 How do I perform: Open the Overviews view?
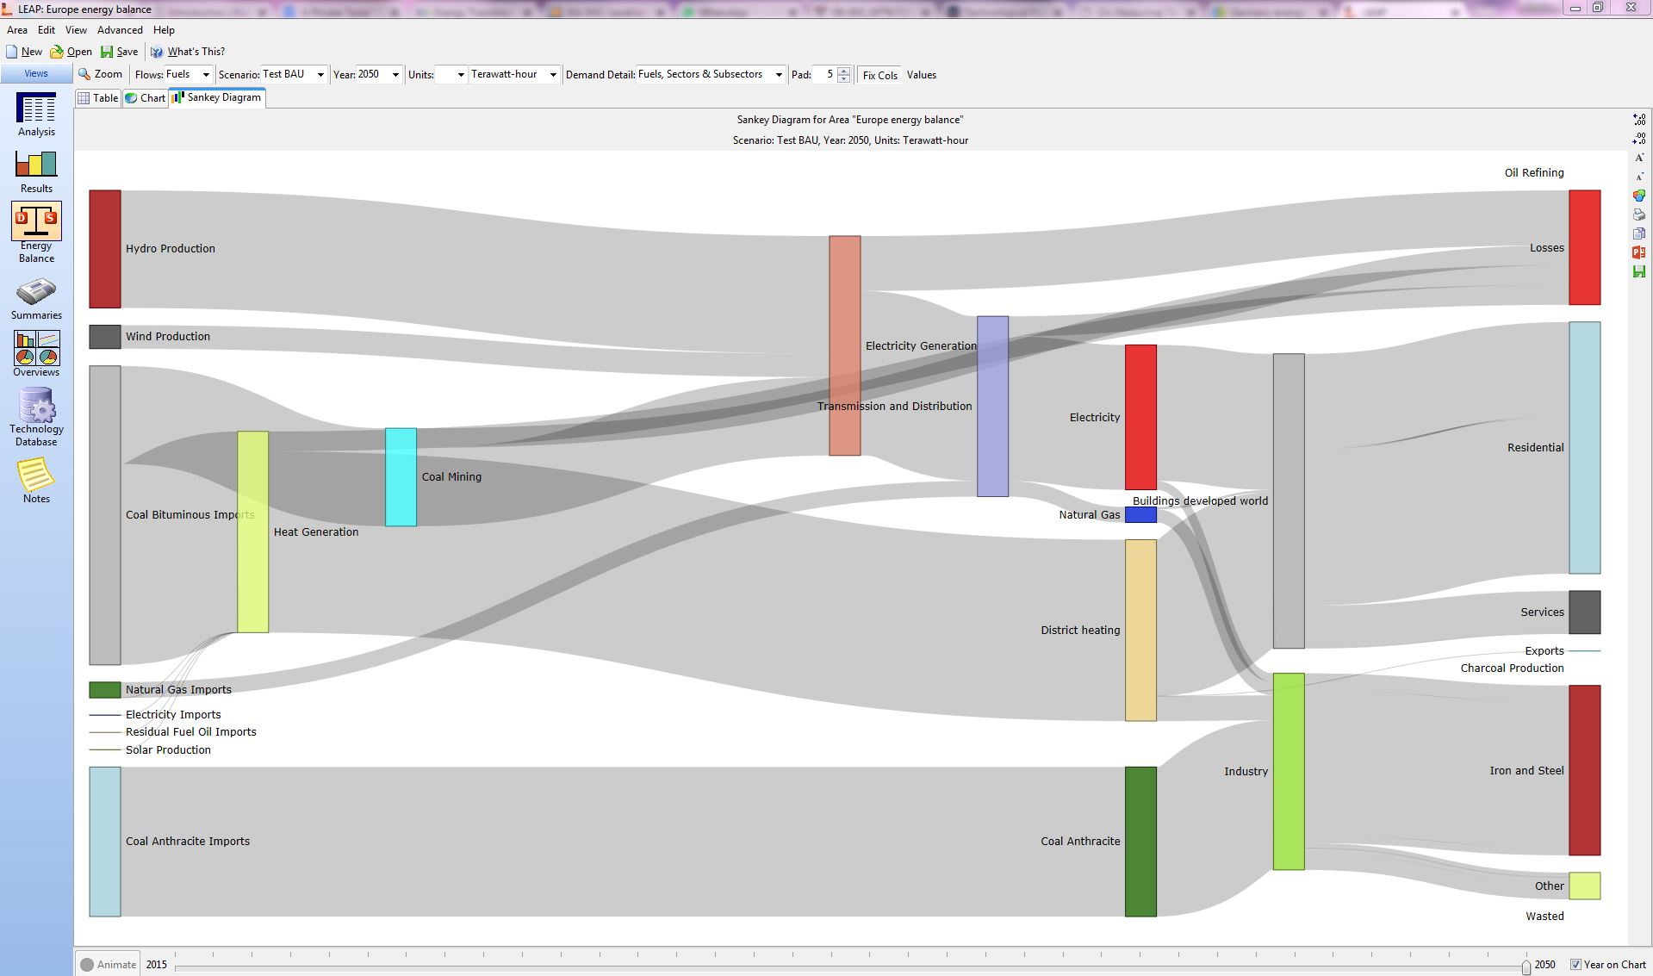click(x=36, y=354)
